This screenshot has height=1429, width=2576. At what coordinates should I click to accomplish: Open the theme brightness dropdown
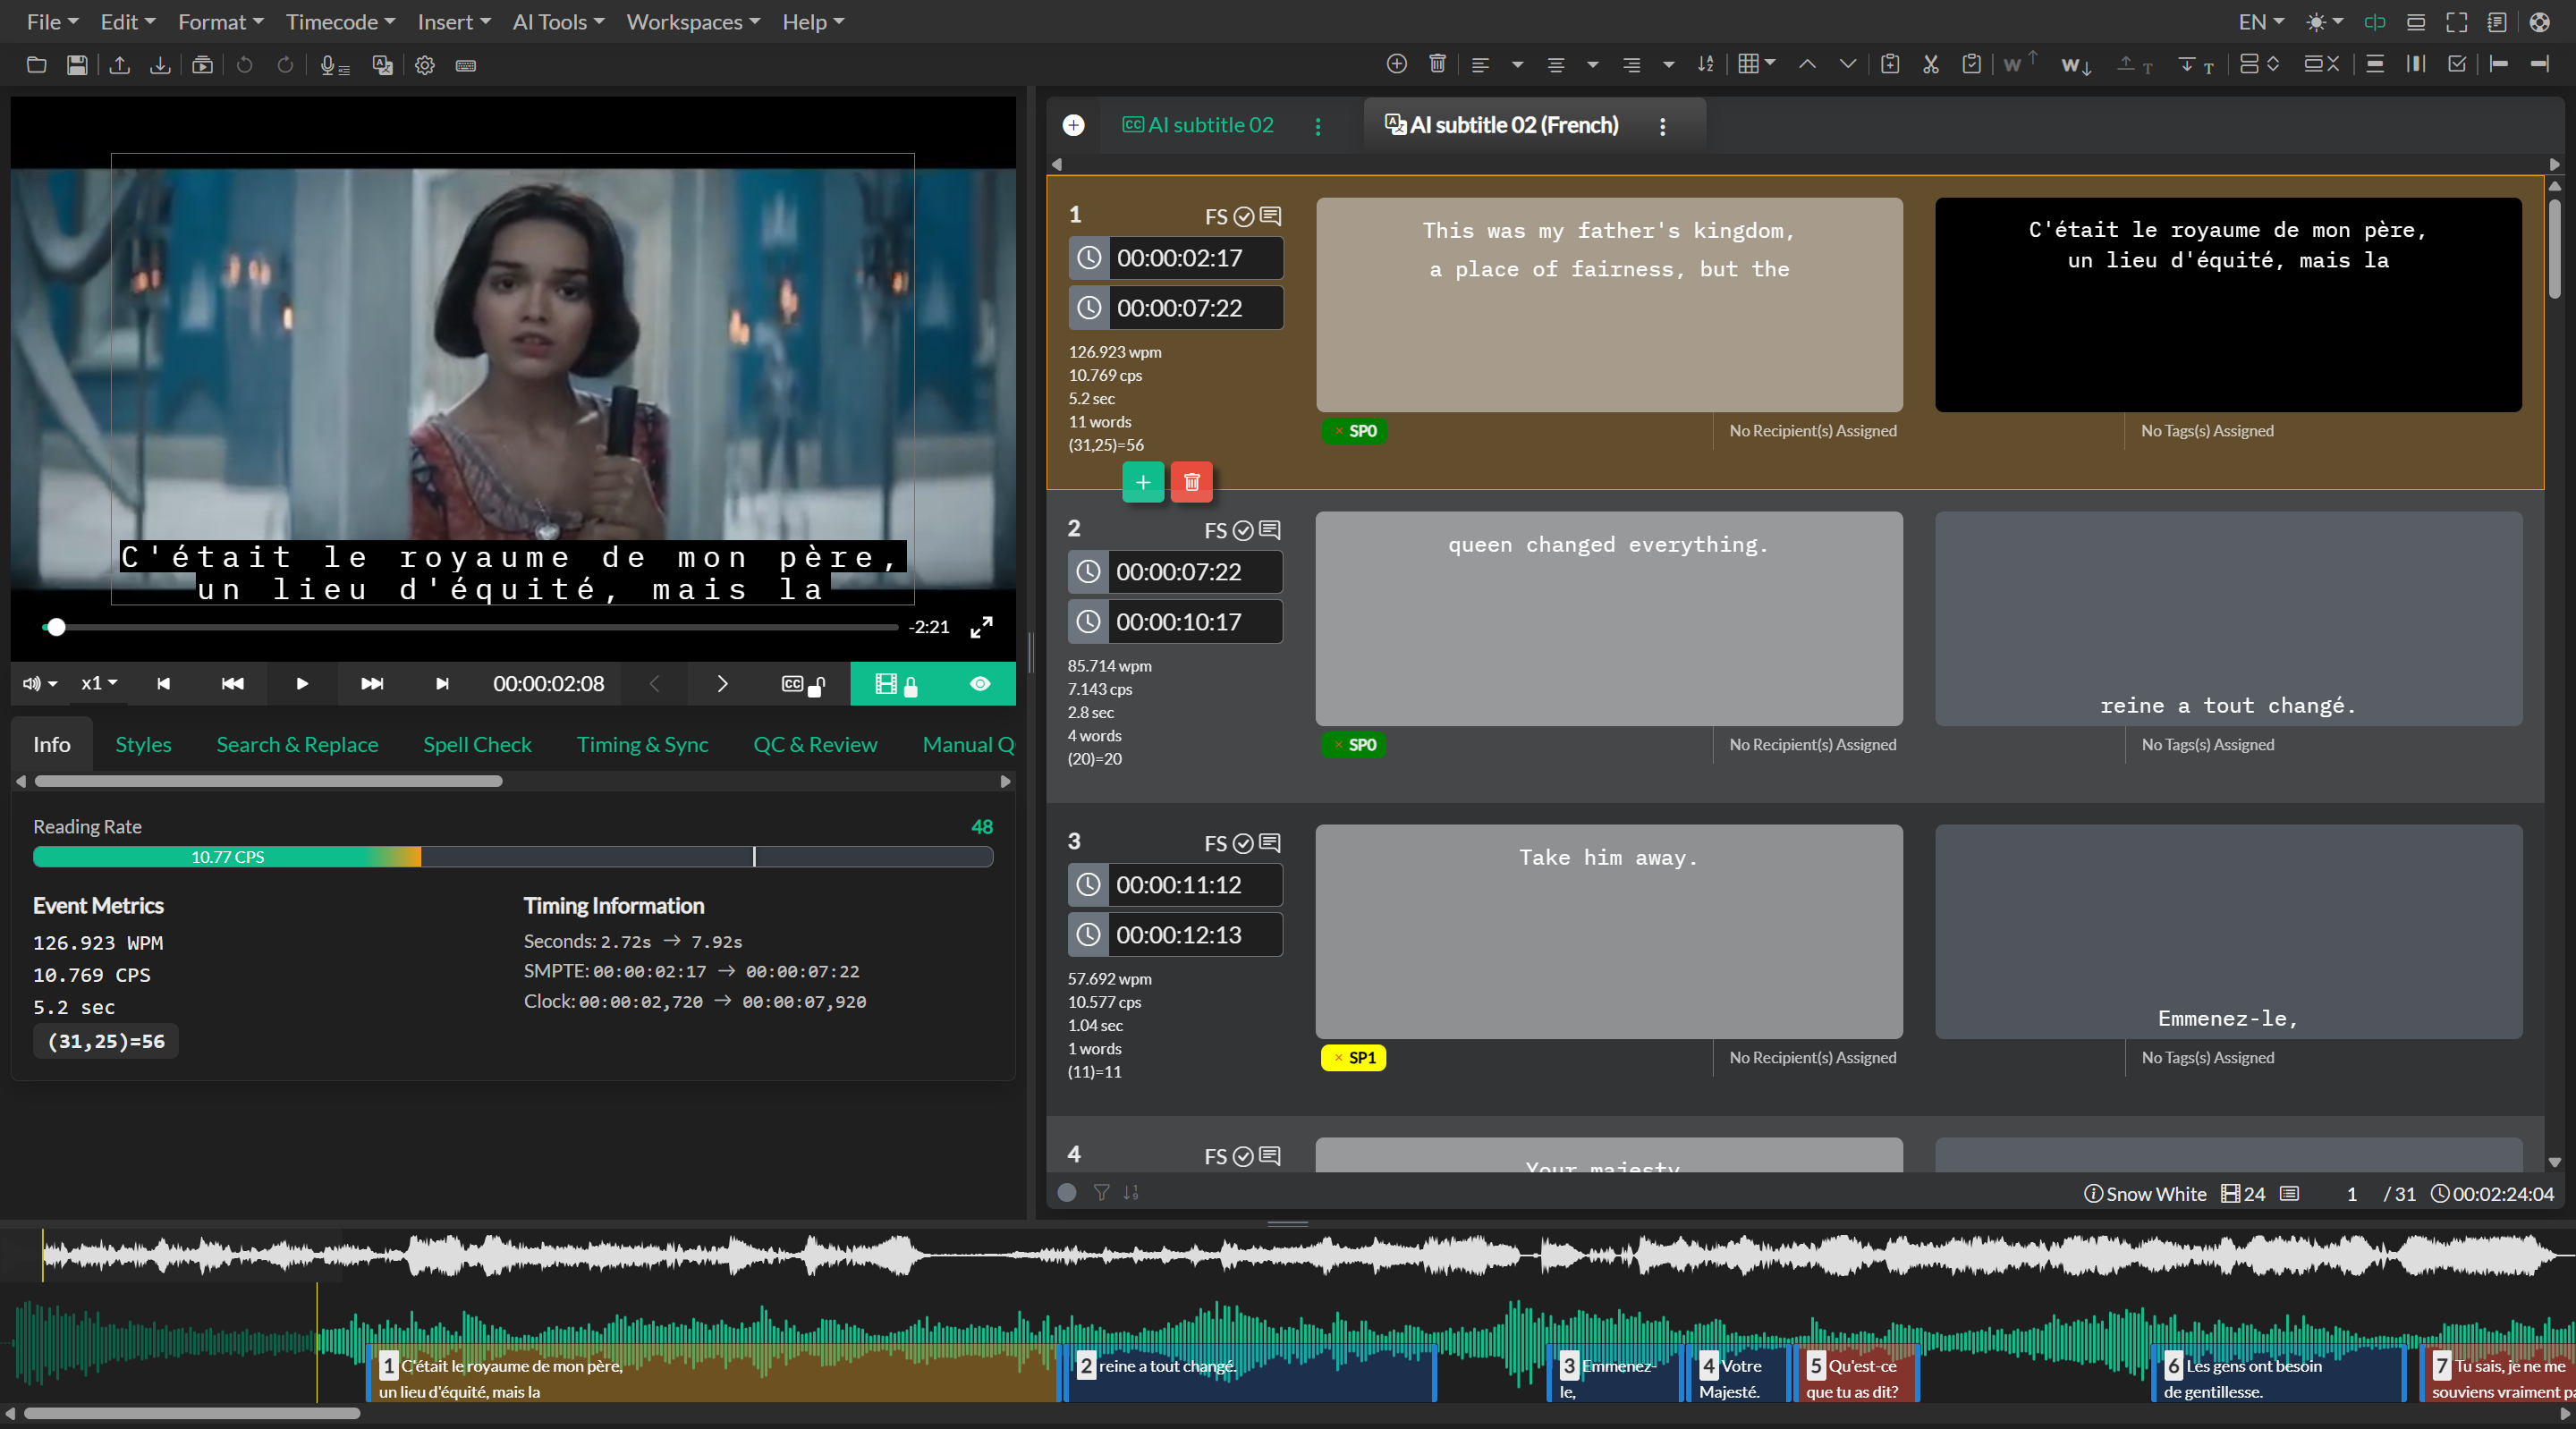(x=2324, y=22)
